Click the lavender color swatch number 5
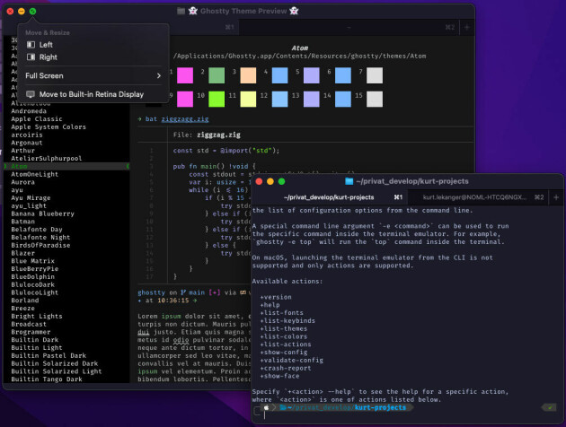The height and width of the screenshot is (427, 566). pos(311,75)
